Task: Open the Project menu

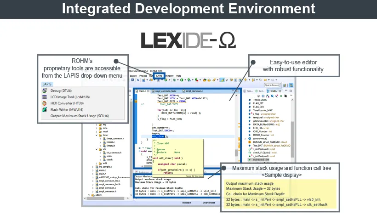Action: point(143,76)
